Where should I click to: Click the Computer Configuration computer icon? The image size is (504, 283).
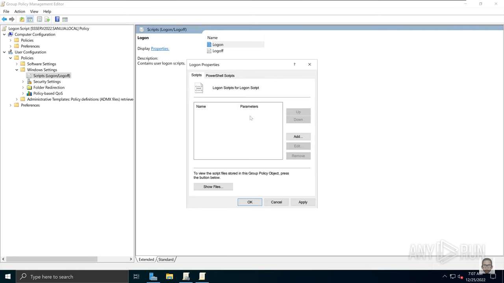[10, 34]
